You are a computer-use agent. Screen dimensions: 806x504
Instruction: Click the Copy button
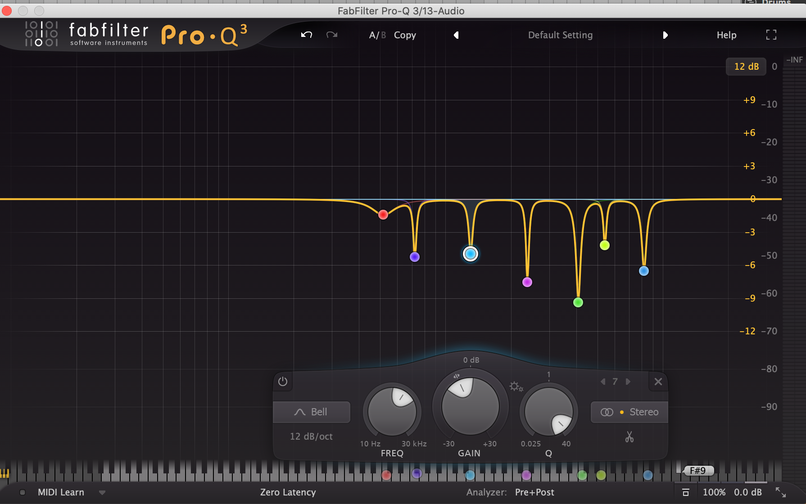(405, 35)
